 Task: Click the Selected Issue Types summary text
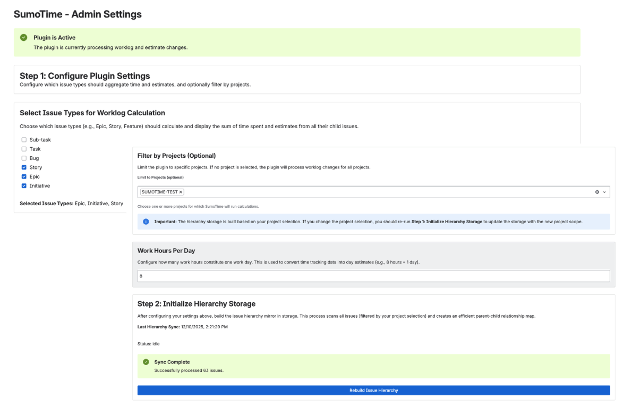pyautogui.click(x=71, y=204)
